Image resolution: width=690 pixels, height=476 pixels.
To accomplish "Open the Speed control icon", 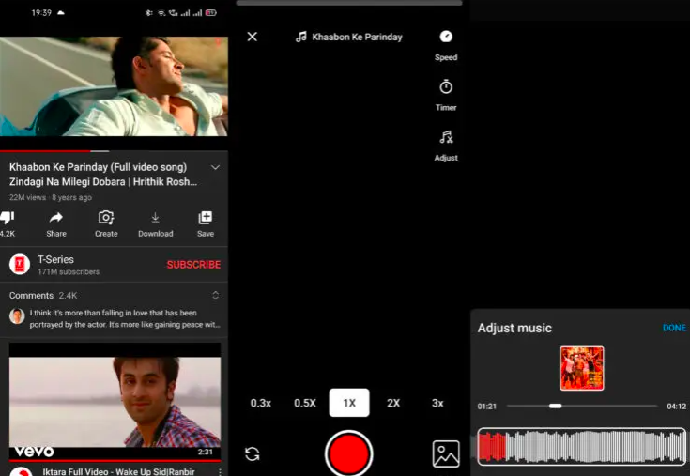I will [x=446, y=37].
